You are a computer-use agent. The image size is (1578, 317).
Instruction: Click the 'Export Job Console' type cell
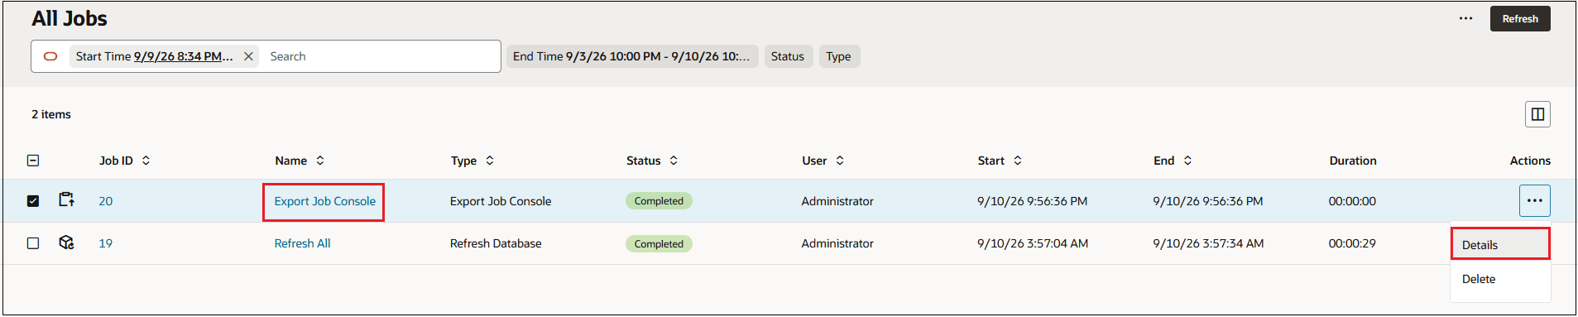pyautogui.click(x=501, y=201)
